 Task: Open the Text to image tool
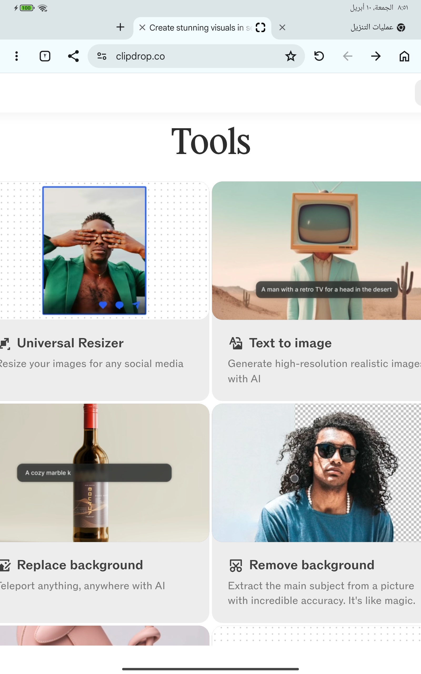pyautogui.click(x=290, y=343)
